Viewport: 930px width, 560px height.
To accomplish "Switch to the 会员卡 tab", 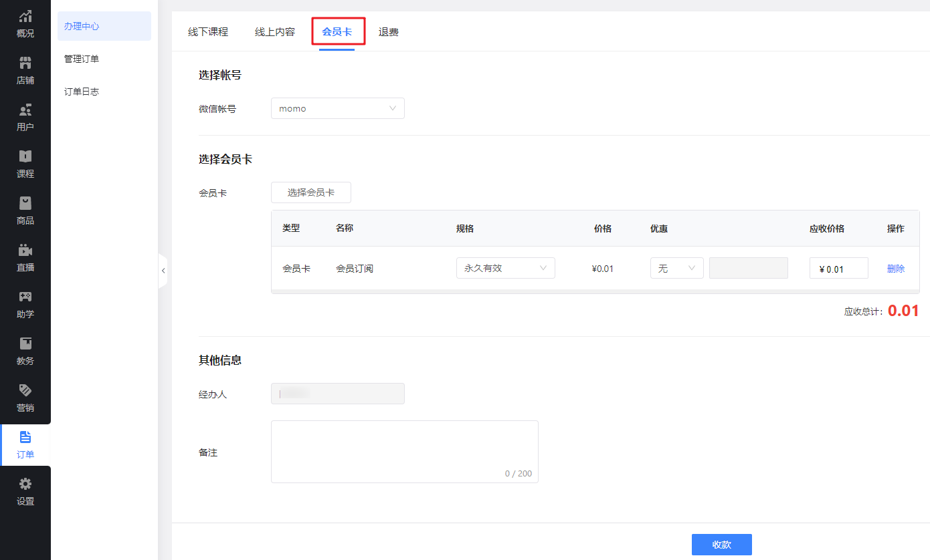I will click(x=337, y=31).
